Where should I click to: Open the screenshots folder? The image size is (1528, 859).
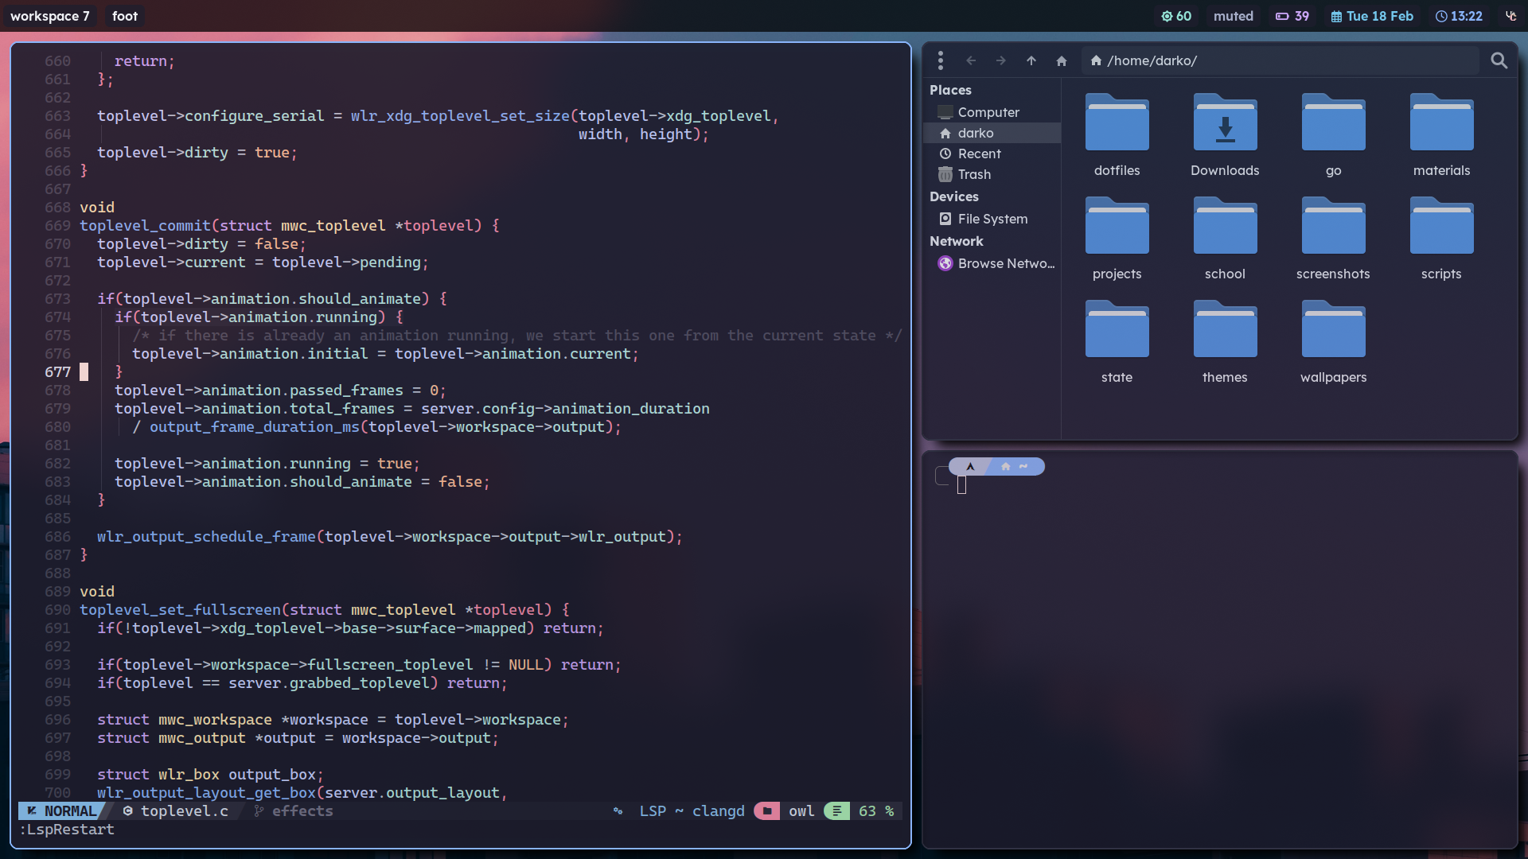tap(1334, 239)
